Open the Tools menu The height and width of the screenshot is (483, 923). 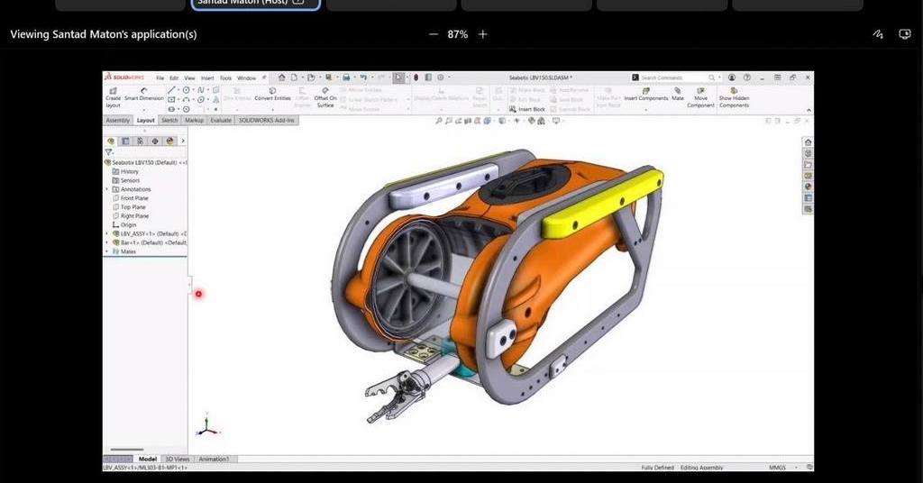(x=225, y=77)
